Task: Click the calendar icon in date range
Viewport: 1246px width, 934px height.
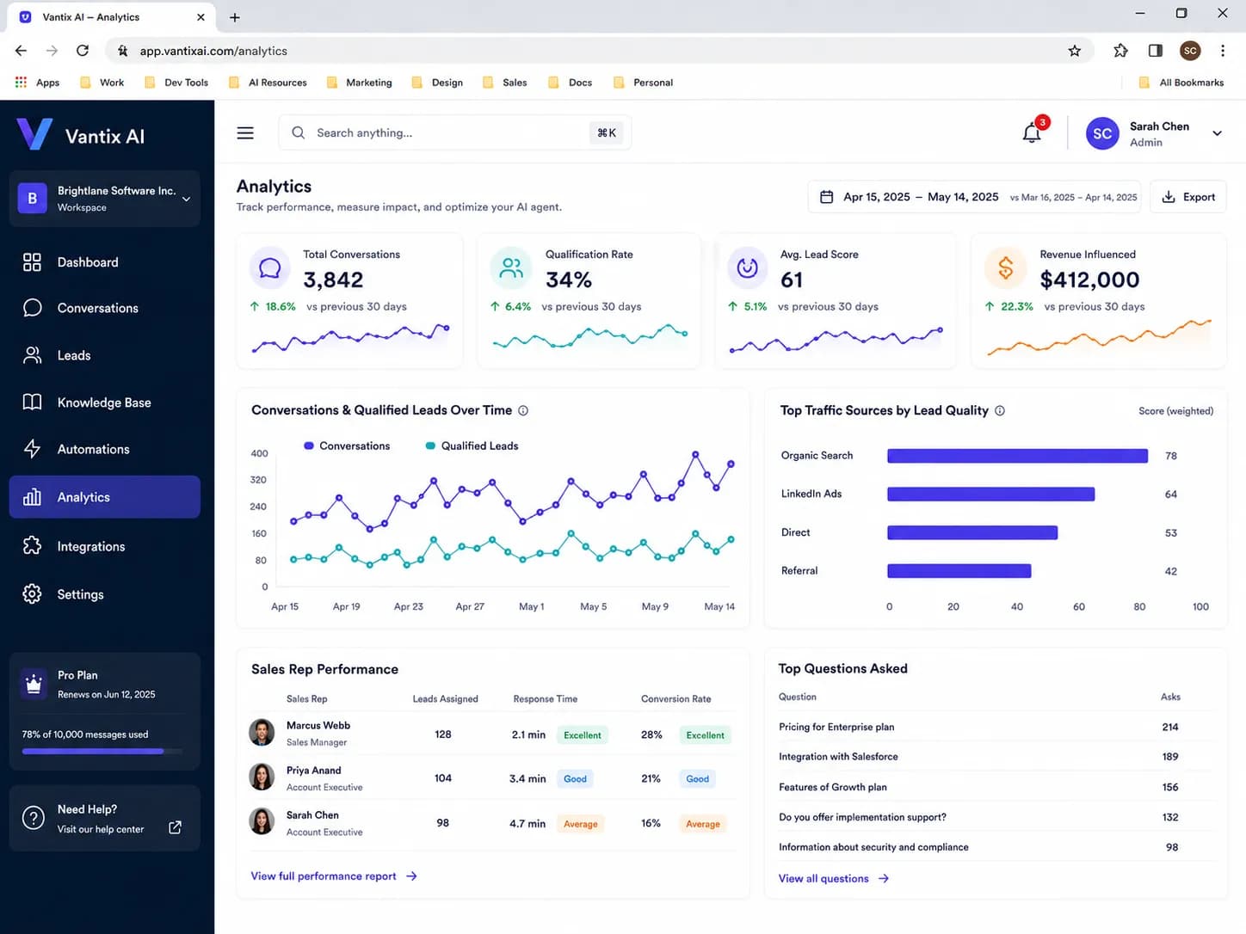Action: (x=827, y=197)
